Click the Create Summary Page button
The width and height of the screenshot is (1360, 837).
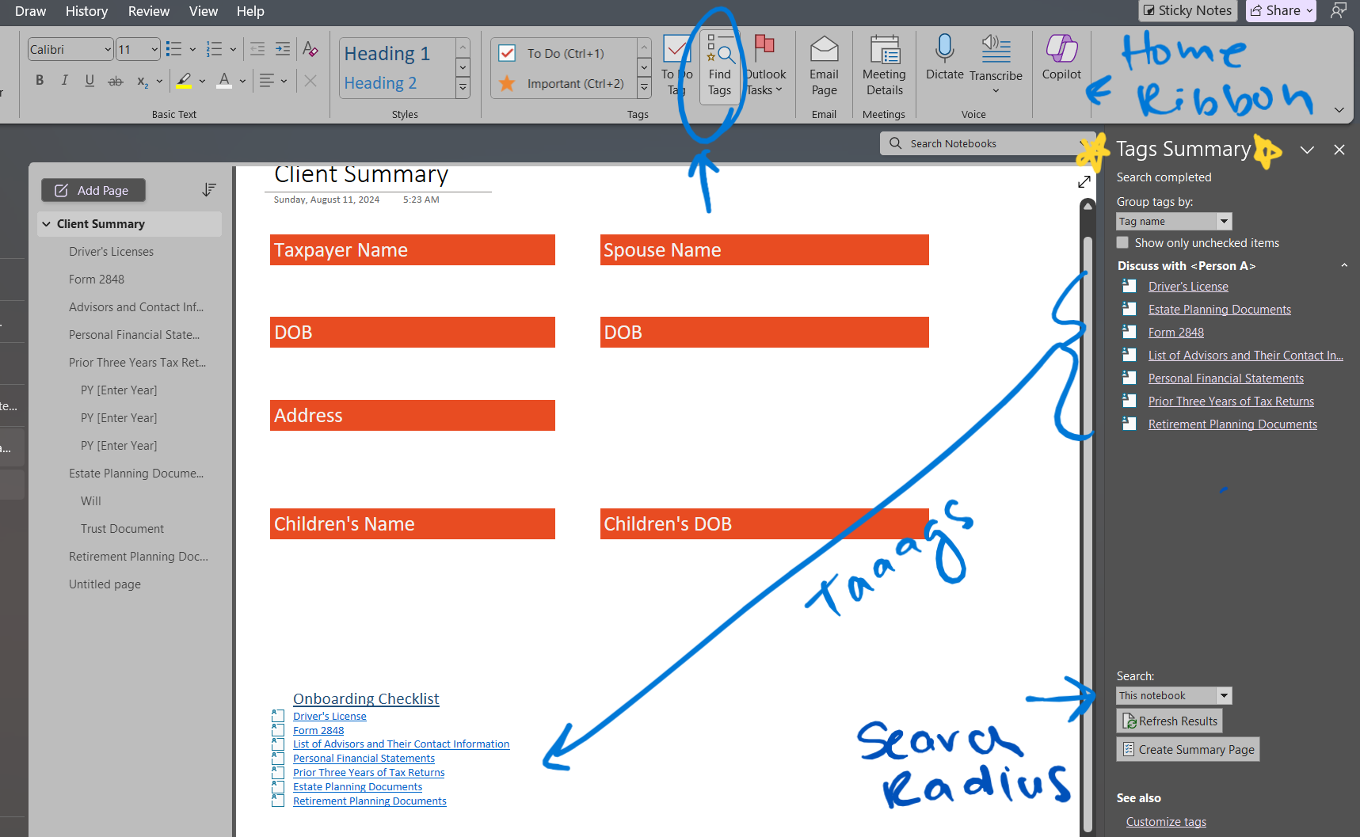click(x=1187, y=748)
